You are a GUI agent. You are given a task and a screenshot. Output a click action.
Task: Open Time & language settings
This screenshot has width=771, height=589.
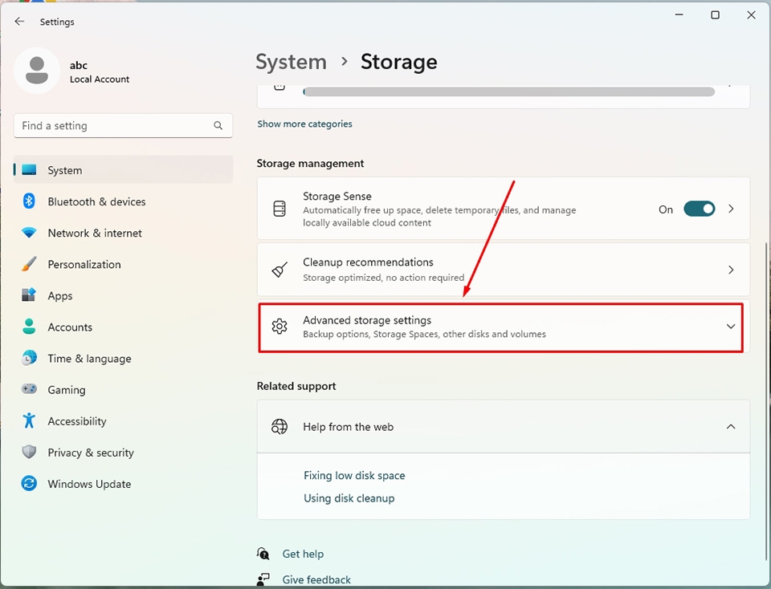click(x=124, y=359)
